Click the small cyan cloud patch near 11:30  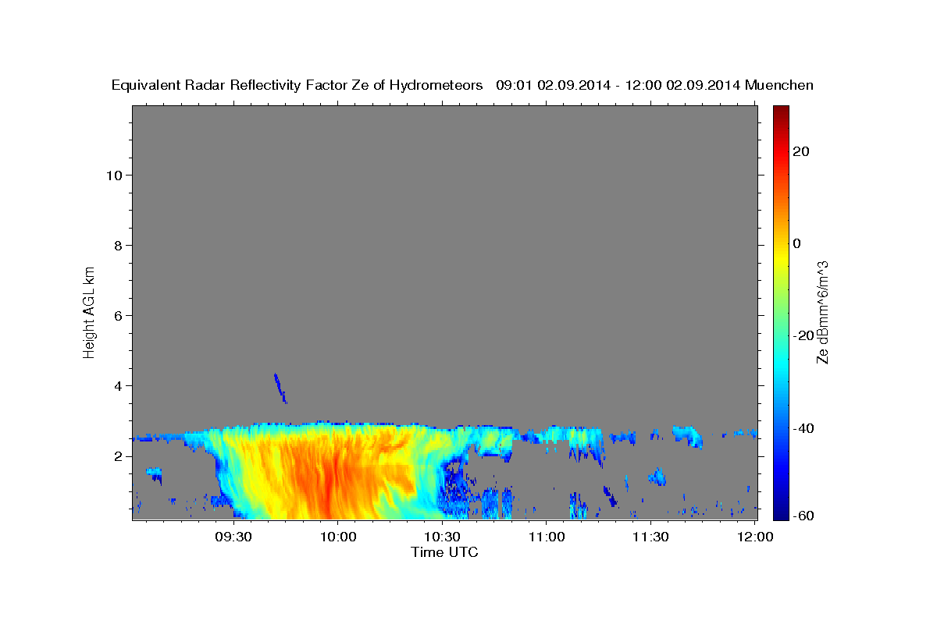(x=657, y=476)
